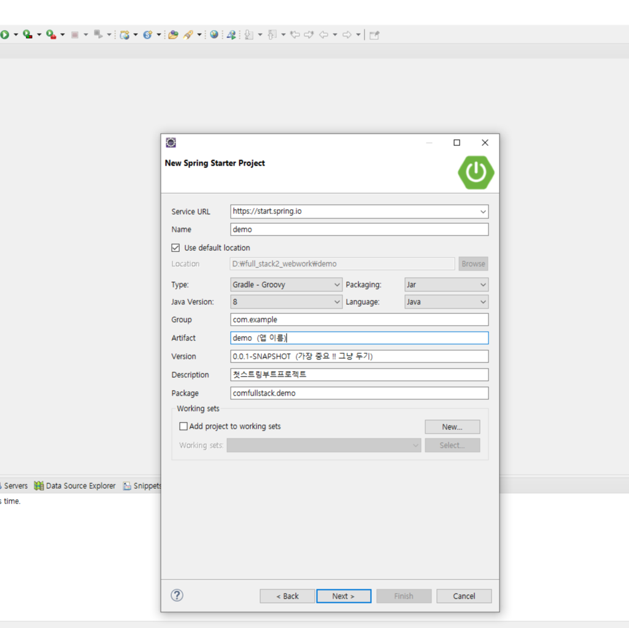Click the greyed-out Relaunch toolbar icon

click(x=98, y=34)
